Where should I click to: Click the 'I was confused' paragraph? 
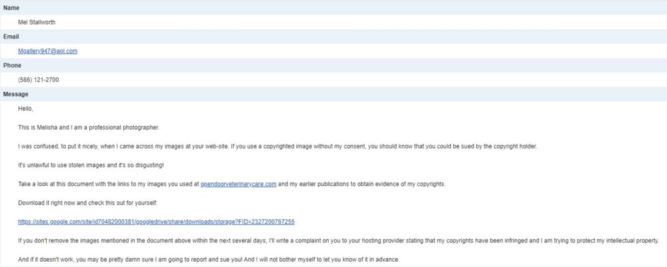pos(195,146)
